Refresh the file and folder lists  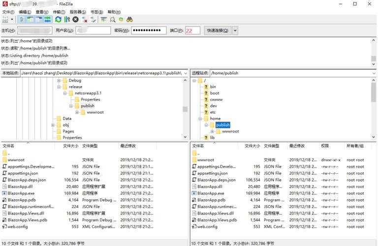pyautogui.click(x=58, y=20)
